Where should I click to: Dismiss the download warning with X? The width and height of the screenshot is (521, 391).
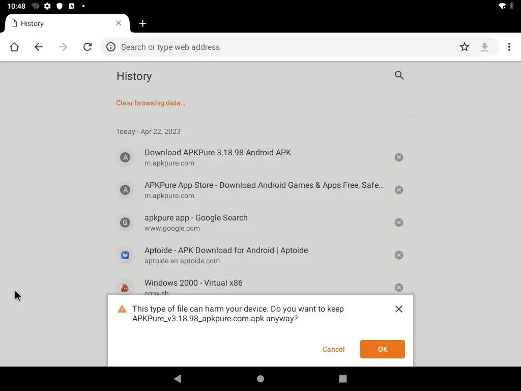pyautogui.click(x=399, y=309)
